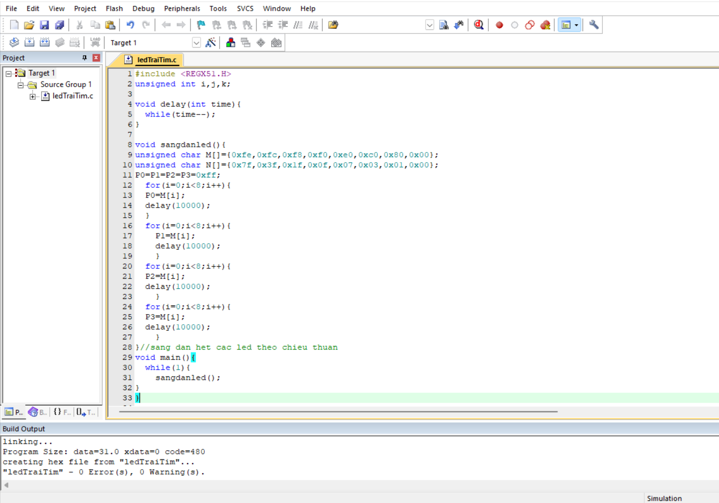This screenshot has height=503, width=719.
Task: Collapse the Source Group 1 tree node
Action: pyautogui.click(x=21, y=85)
